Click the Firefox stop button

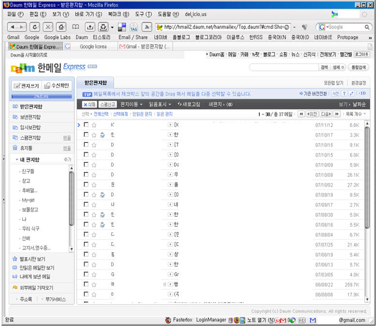[x=48, y=27]
